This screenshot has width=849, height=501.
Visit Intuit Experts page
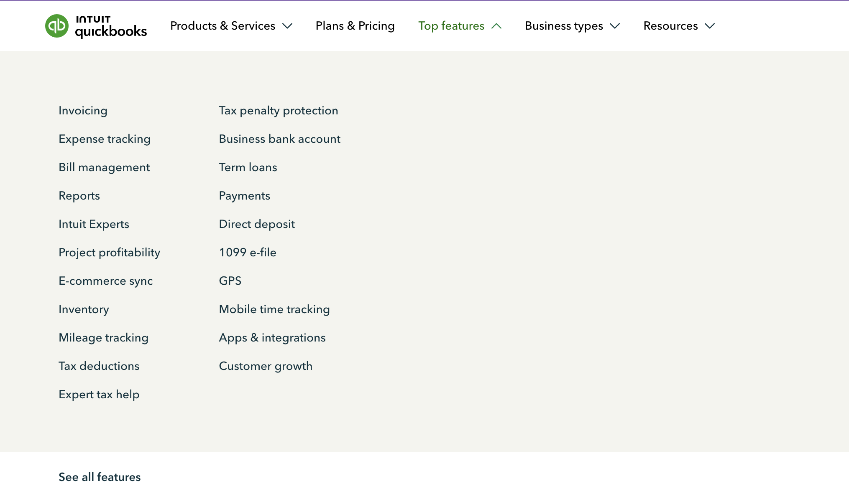point(94,224)
